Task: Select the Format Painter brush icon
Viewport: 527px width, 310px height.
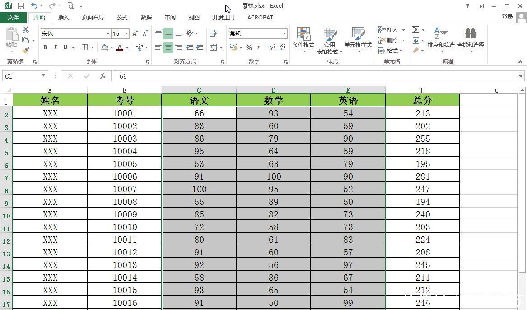Action: tap(26, 51)
